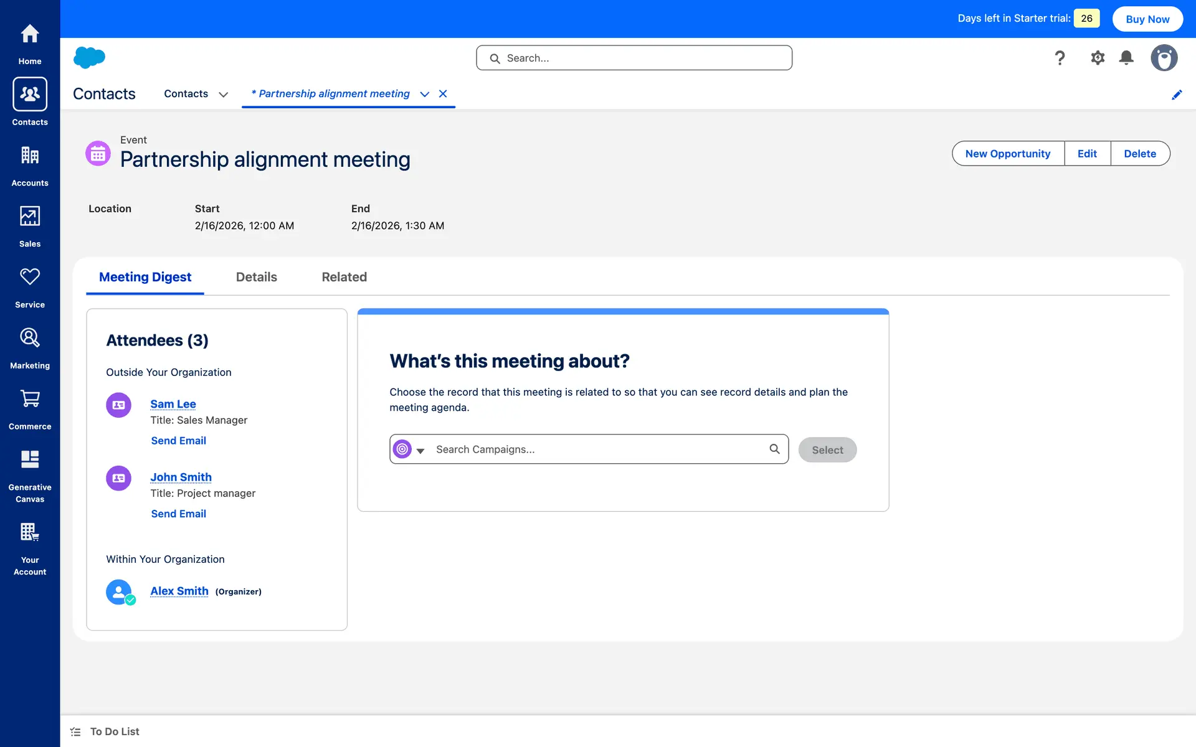Open the Campaigns record type dropdown arrow
Image resolution: width=1196 pixels, height=747 pixels.
tap(420, 451)
